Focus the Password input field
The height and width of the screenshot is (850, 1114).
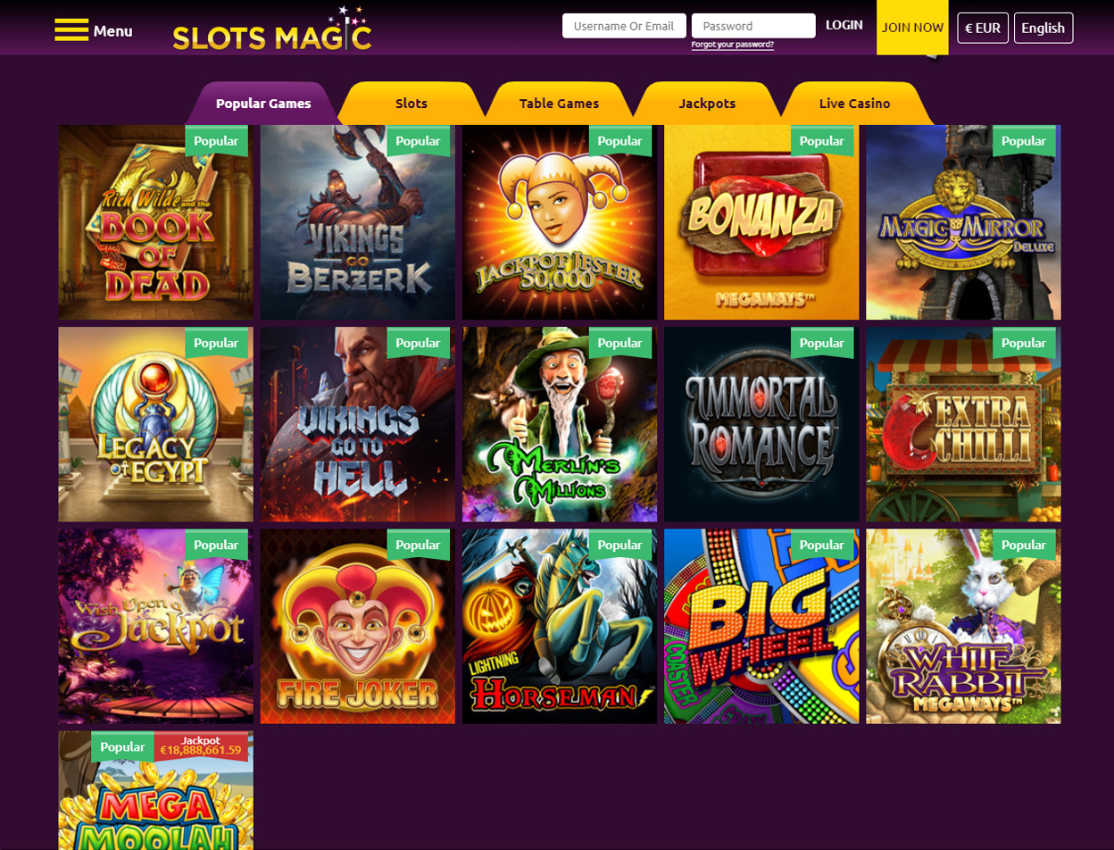pyautogui.click(x=753, y=26)
